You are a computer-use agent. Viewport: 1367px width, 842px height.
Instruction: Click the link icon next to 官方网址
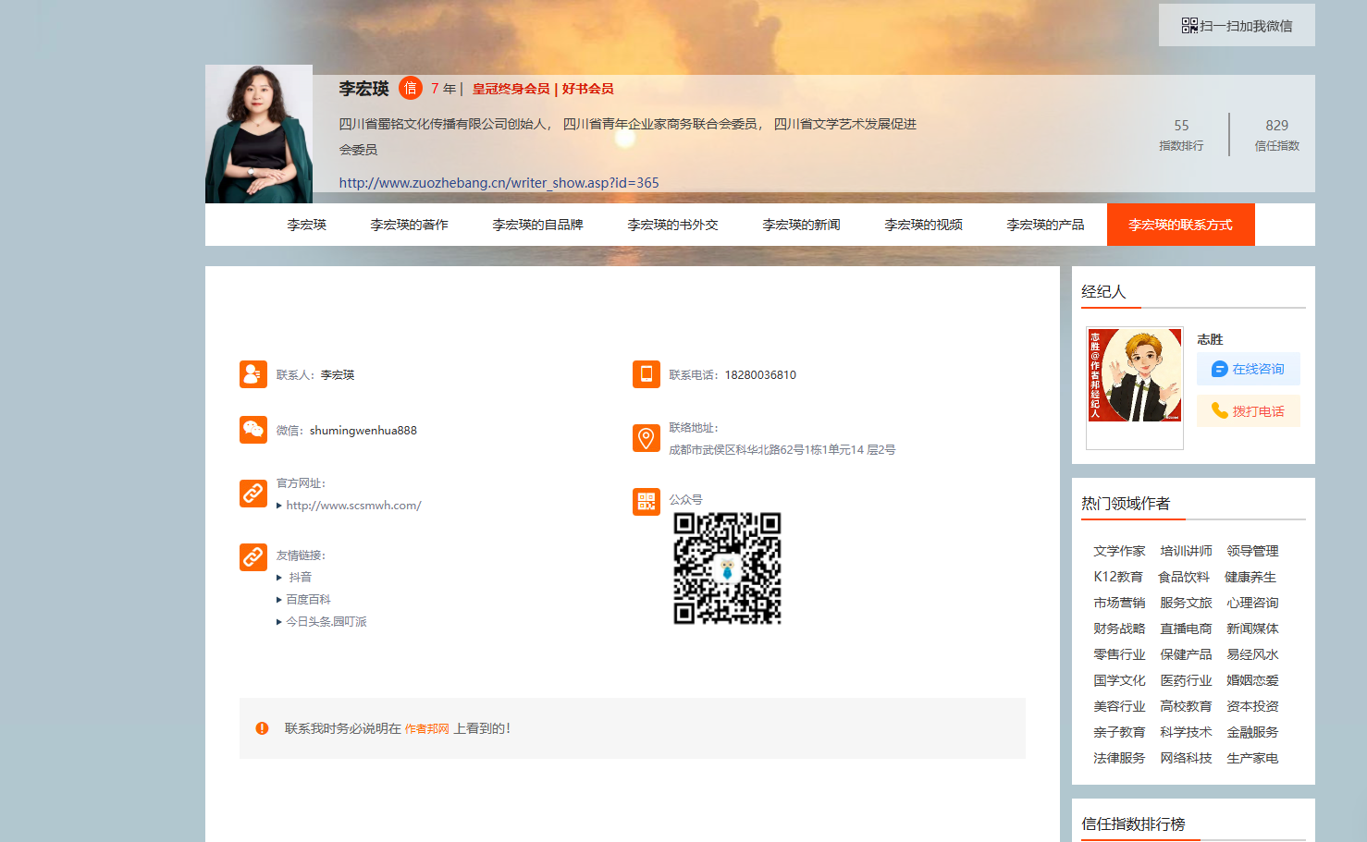coord(252,494)
